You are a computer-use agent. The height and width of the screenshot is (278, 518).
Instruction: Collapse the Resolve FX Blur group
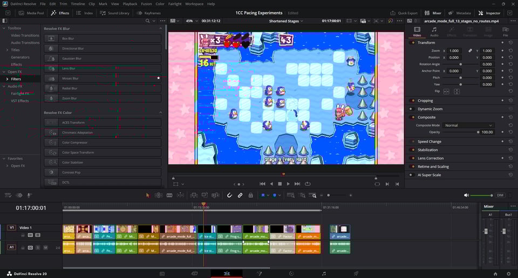click(x=161, y=29)
